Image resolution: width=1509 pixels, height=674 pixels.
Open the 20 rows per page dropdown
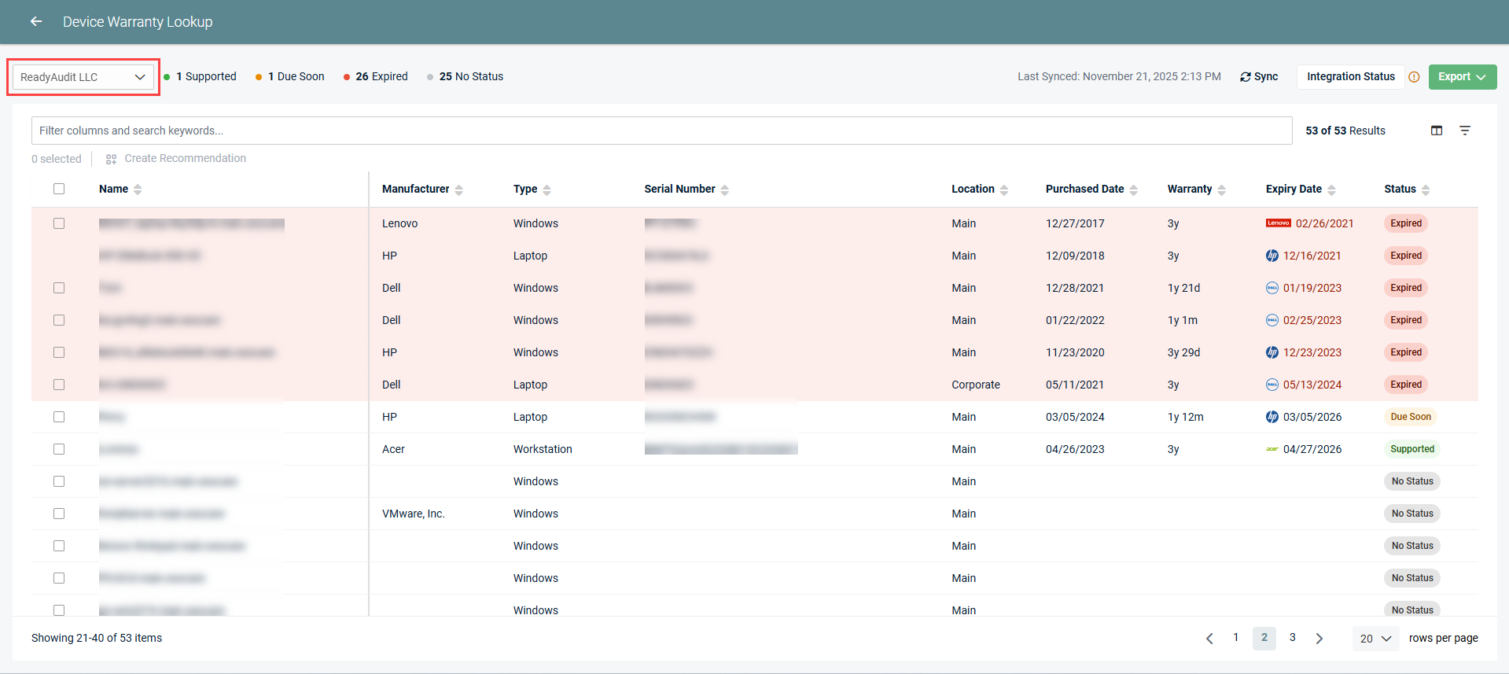tap(1375, 639)
